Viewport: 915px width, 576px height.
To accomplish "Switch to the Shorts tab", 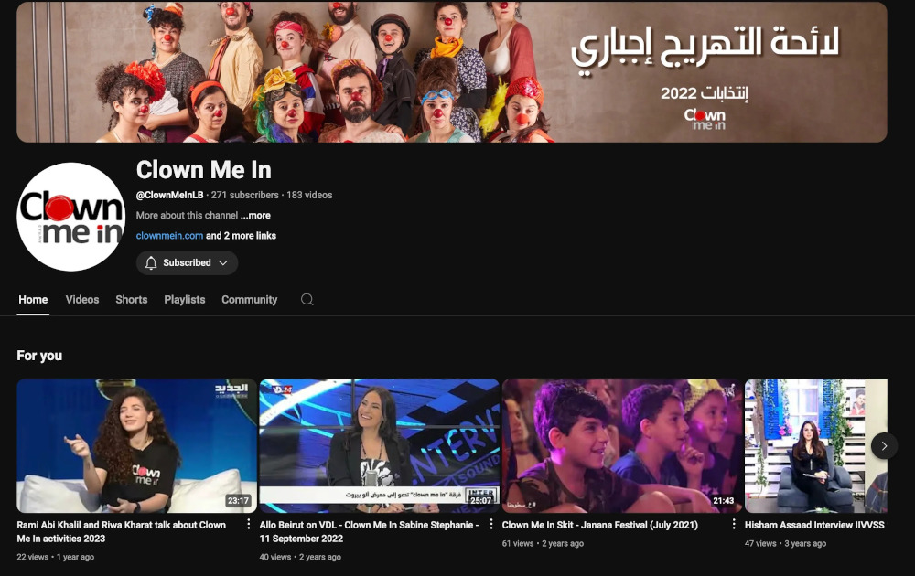I will [131, 300].
